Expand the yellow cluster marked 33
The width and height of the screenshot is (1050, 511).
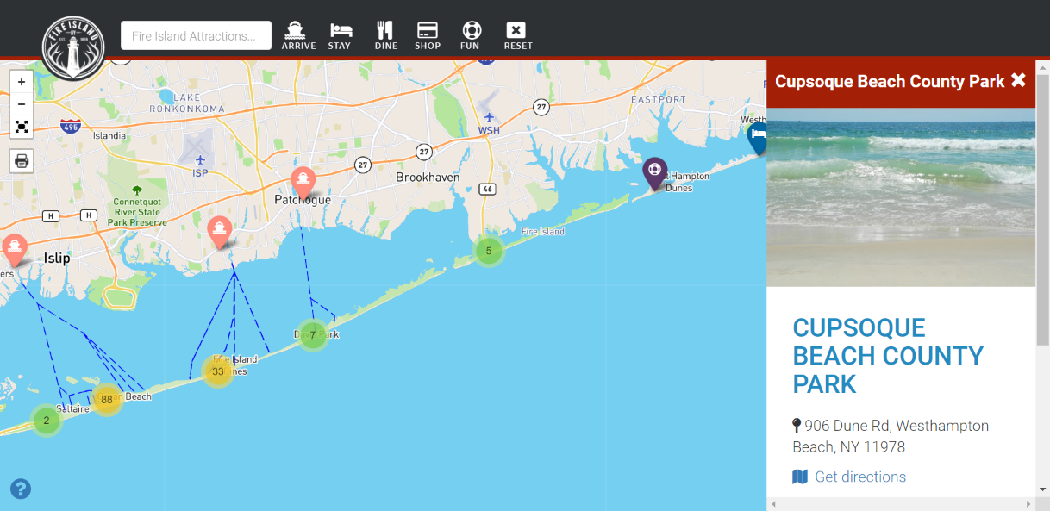tap(217, 371)
